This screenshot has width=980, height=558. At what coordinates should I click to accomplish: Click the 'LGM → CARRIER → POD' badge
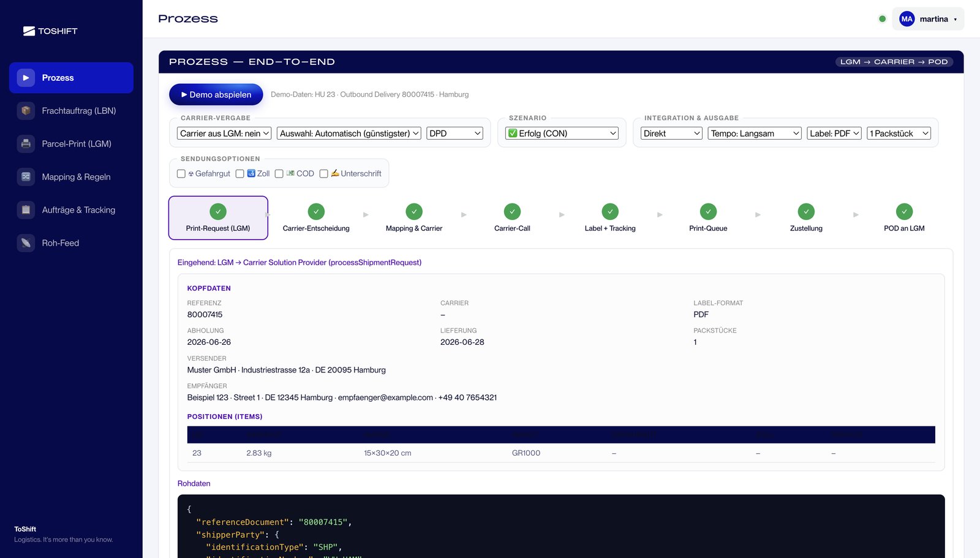pos(894,62)
